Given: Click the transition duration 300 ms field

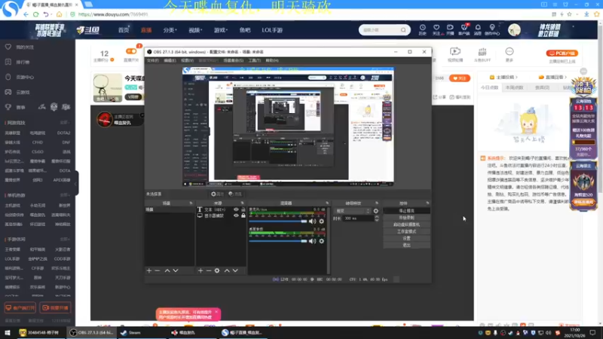Looking at the screenshot, I should point(359,218).
